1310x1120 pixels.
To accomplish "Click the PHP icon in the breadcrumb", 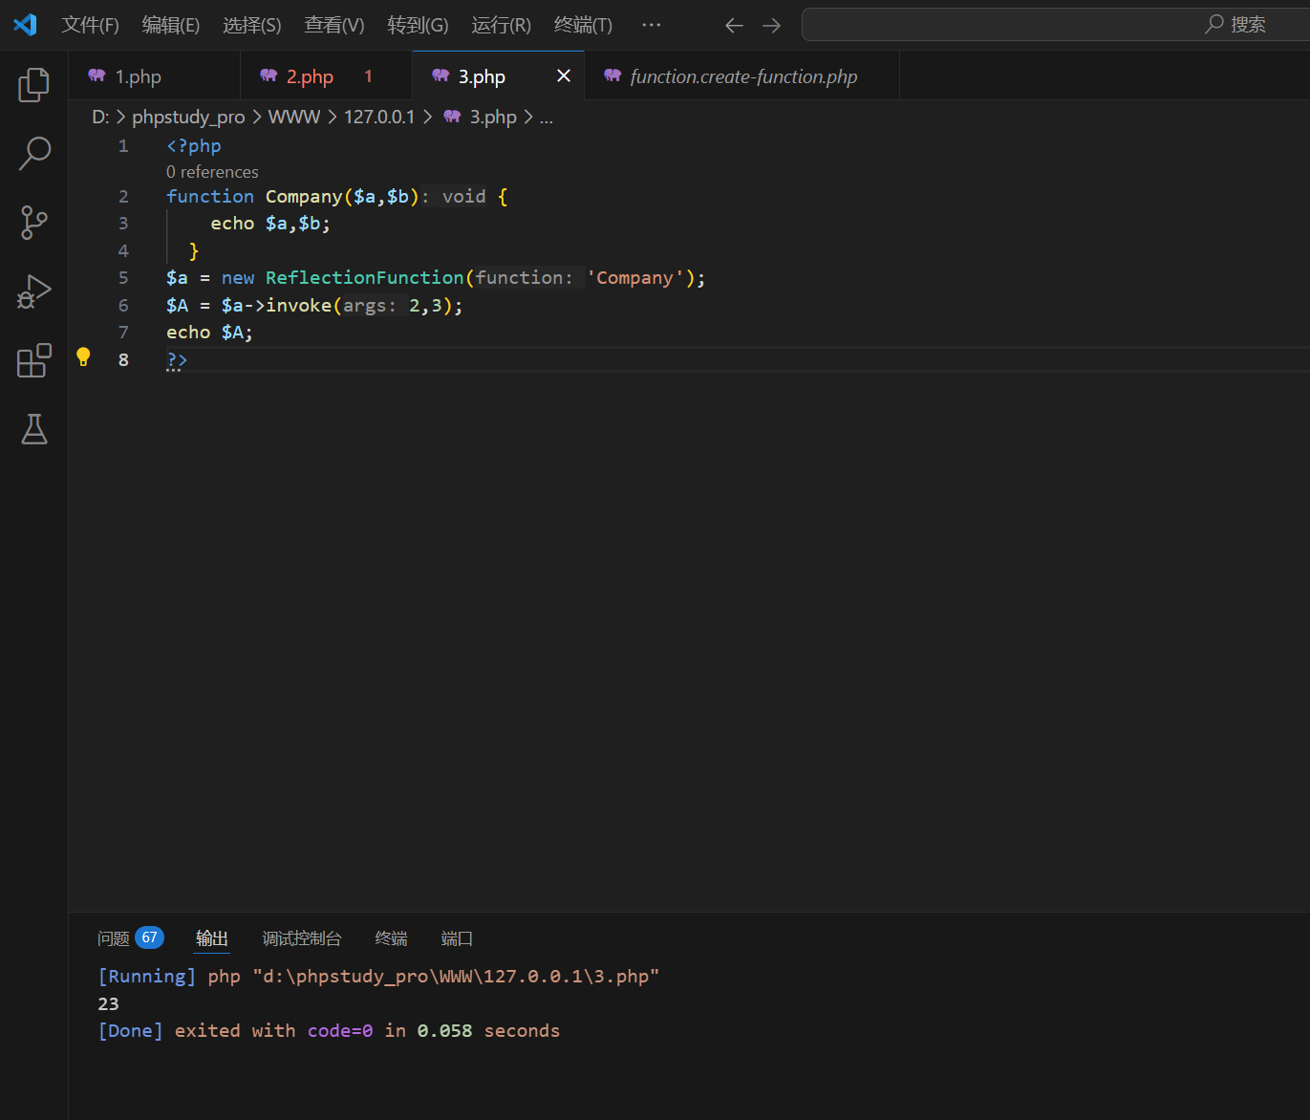I will point(452,117).
